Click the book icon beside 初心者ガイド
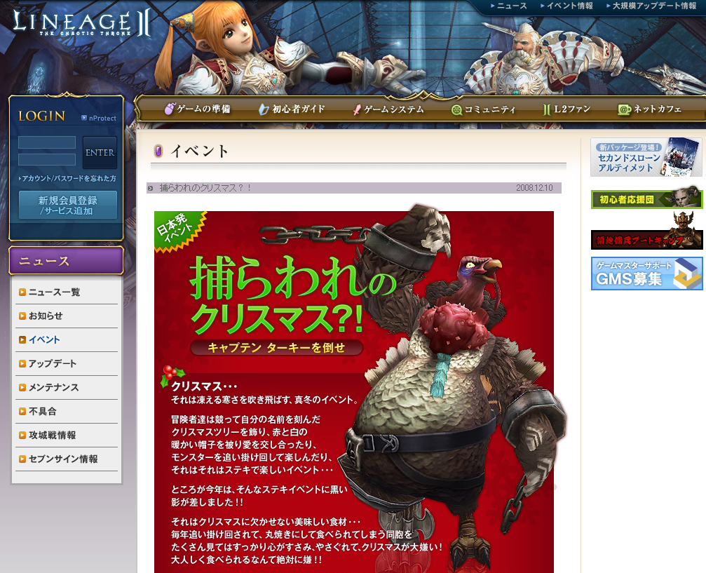706x573 pixels. tap(264, 109)
